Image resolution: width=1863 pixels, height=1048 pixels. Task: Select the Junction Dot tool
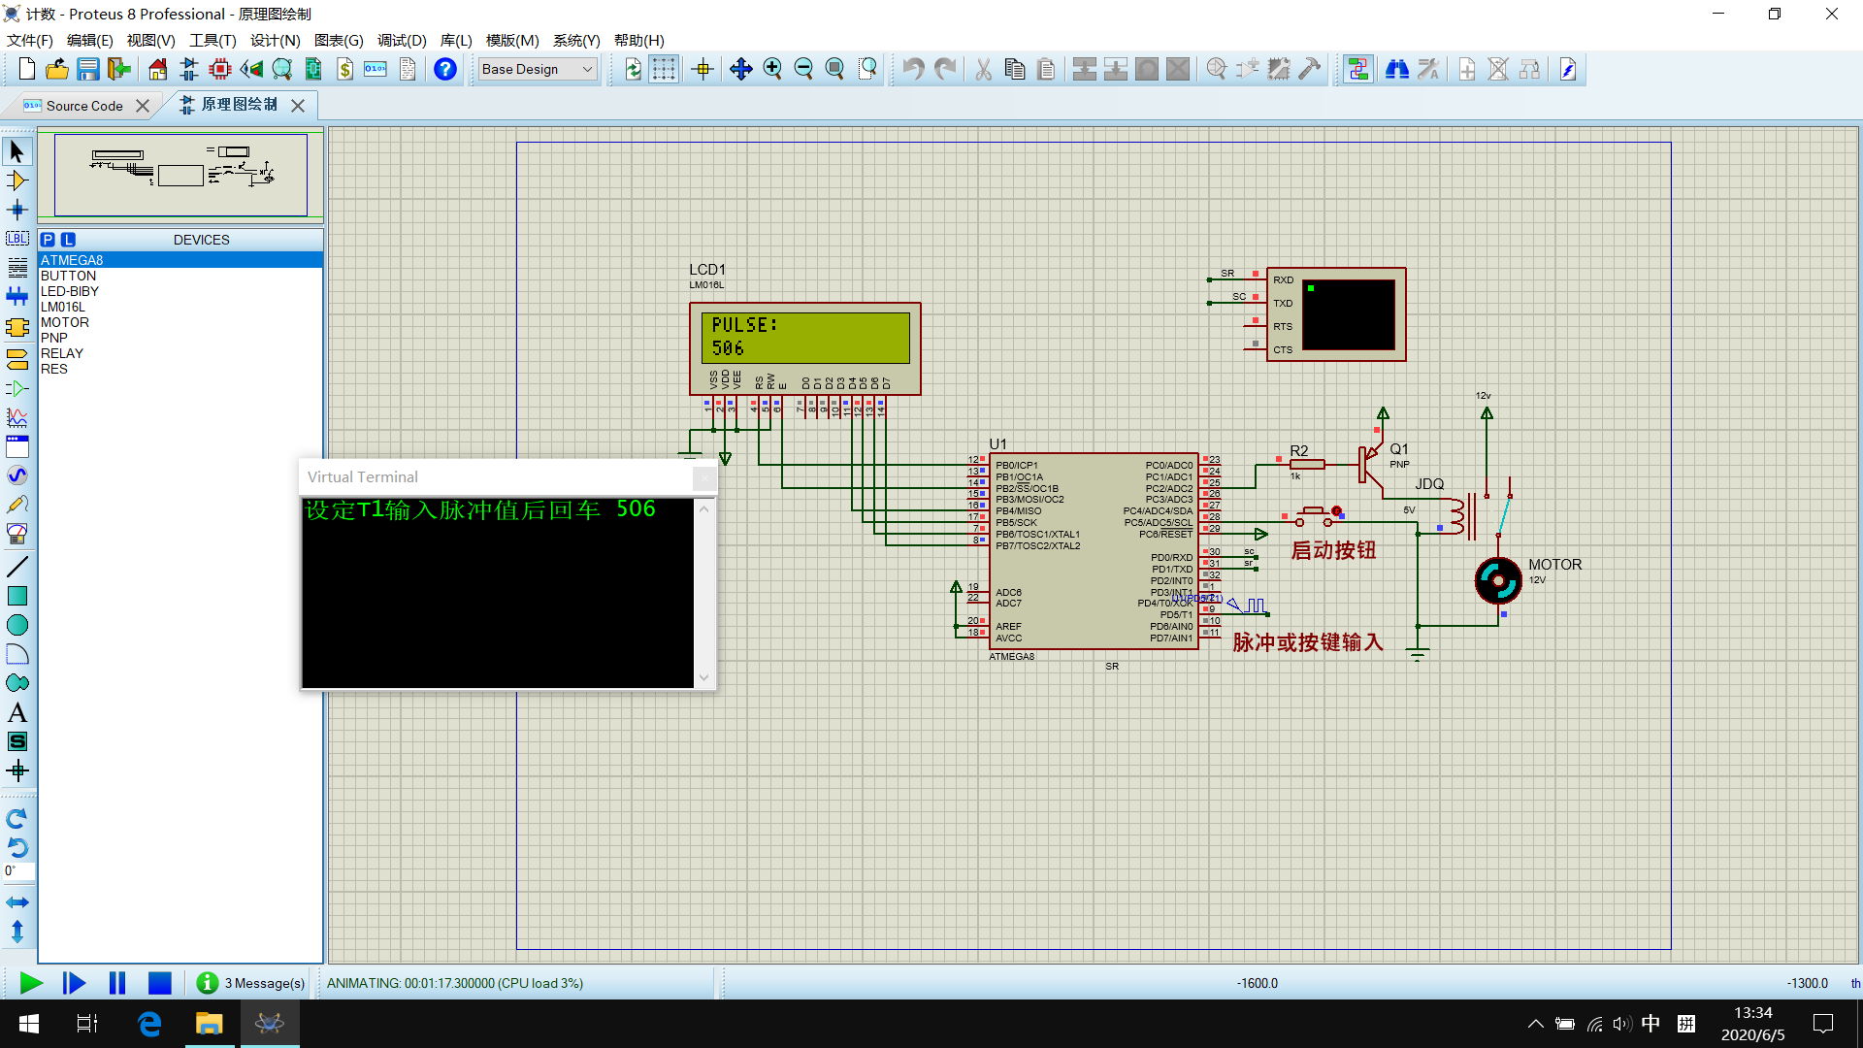16,210
